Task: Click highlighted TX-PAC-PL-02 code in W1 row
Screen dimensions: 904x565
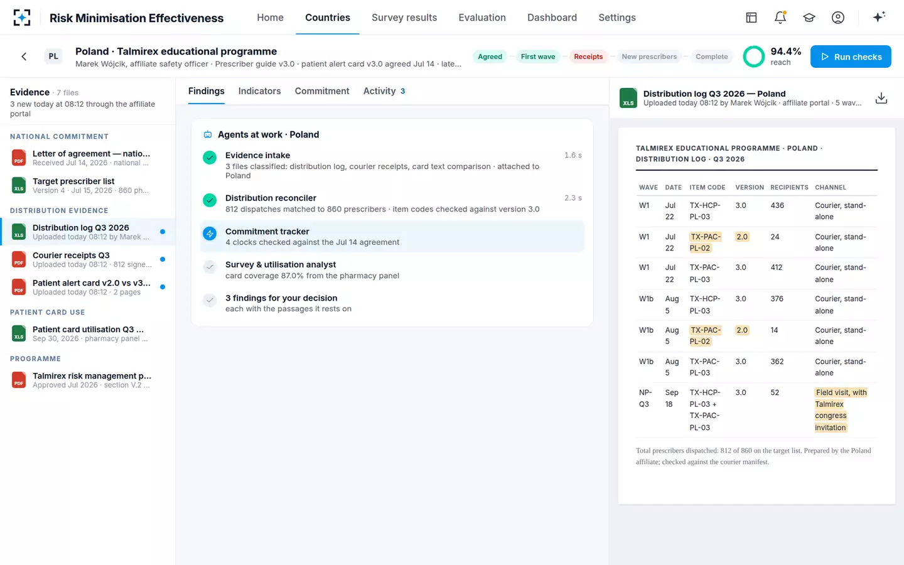Action: [705, 242]
